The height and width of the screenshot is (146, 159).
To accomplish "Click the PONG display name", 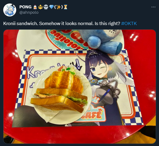I will point(25,7).
